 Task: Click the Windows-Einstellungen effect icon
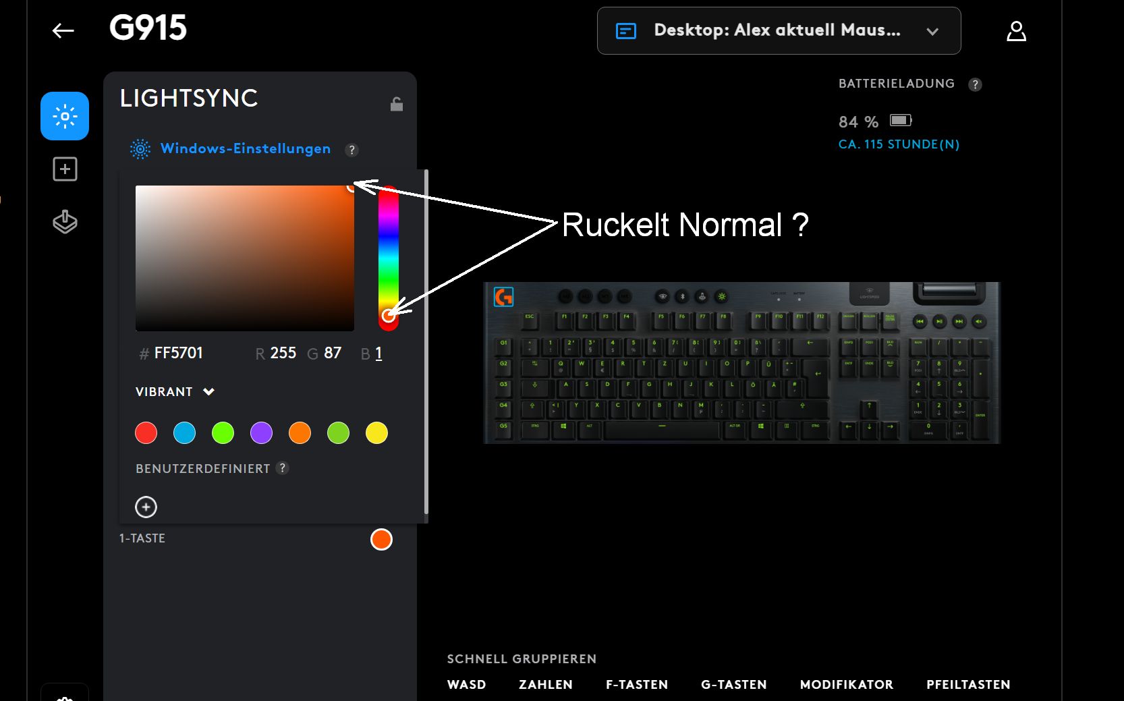tap(140, 149)
